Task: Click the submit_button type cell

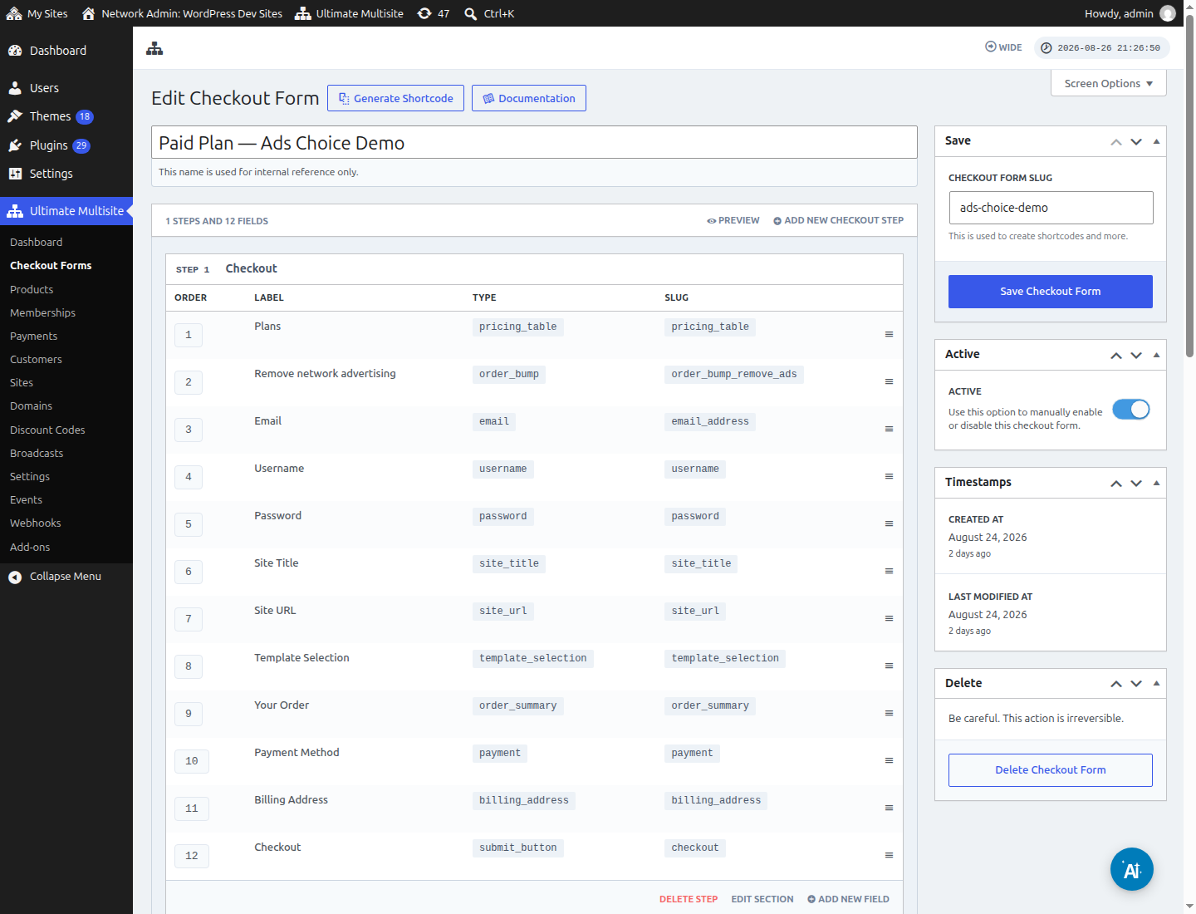Action: pos(518,848)
